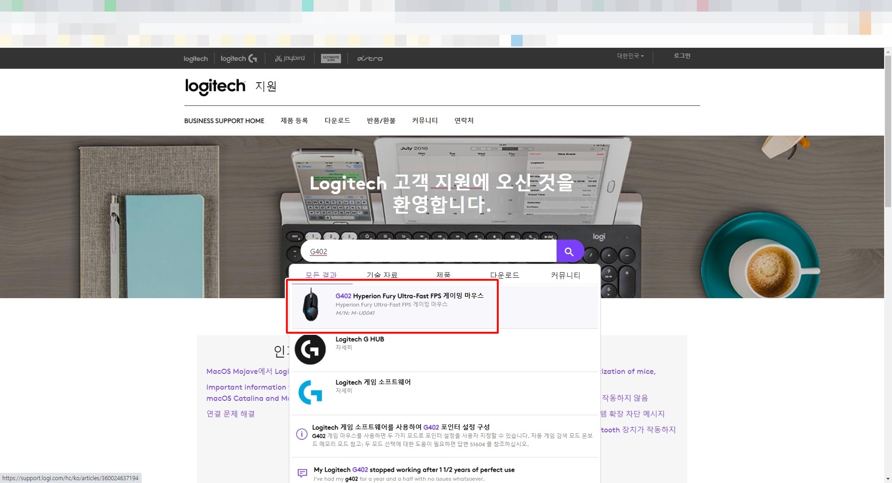The width and height of the screenshot is (892, 483).
Task: Select the 커뮤니티 results tab
Action: coord(565,275)
